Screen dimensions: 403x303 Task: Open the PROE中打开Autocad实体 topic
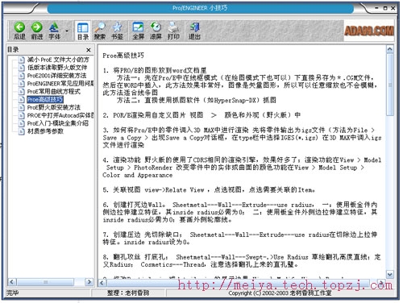(x=60, y=115)
